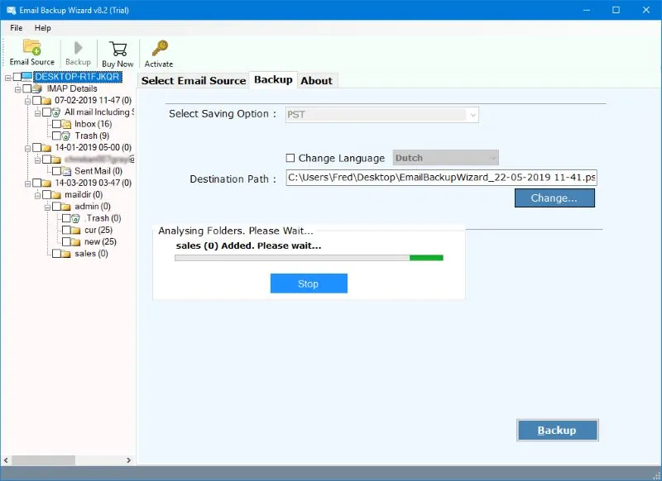Collapse the IMAP Details node
Viewport: 662px width, 481px height.
click(x=17, y=89)
